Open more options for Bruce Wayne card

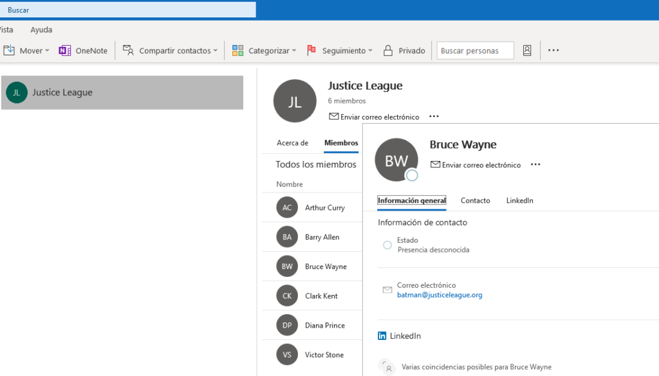(535, 164)
